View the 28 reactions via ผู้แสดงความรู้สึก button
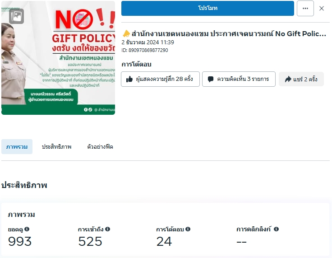The width and height of the screenshot is (332, 258). pos(160,79)
